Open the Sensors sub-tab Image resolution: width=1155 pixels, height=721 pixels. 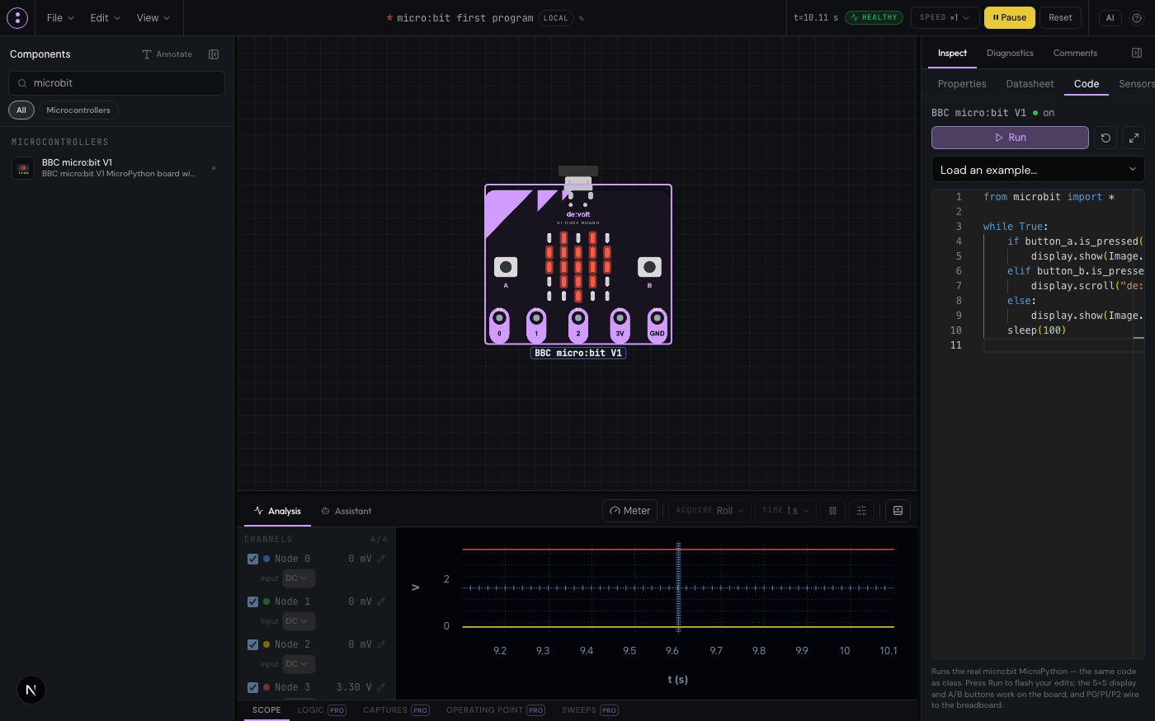coord(1137,84)
